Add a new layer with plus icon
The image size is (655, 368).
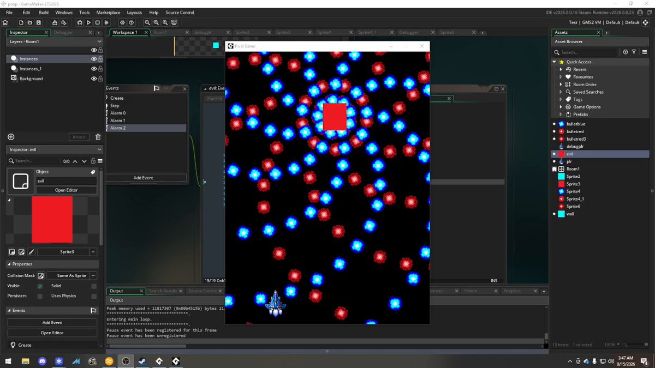(x=11, y=137)
